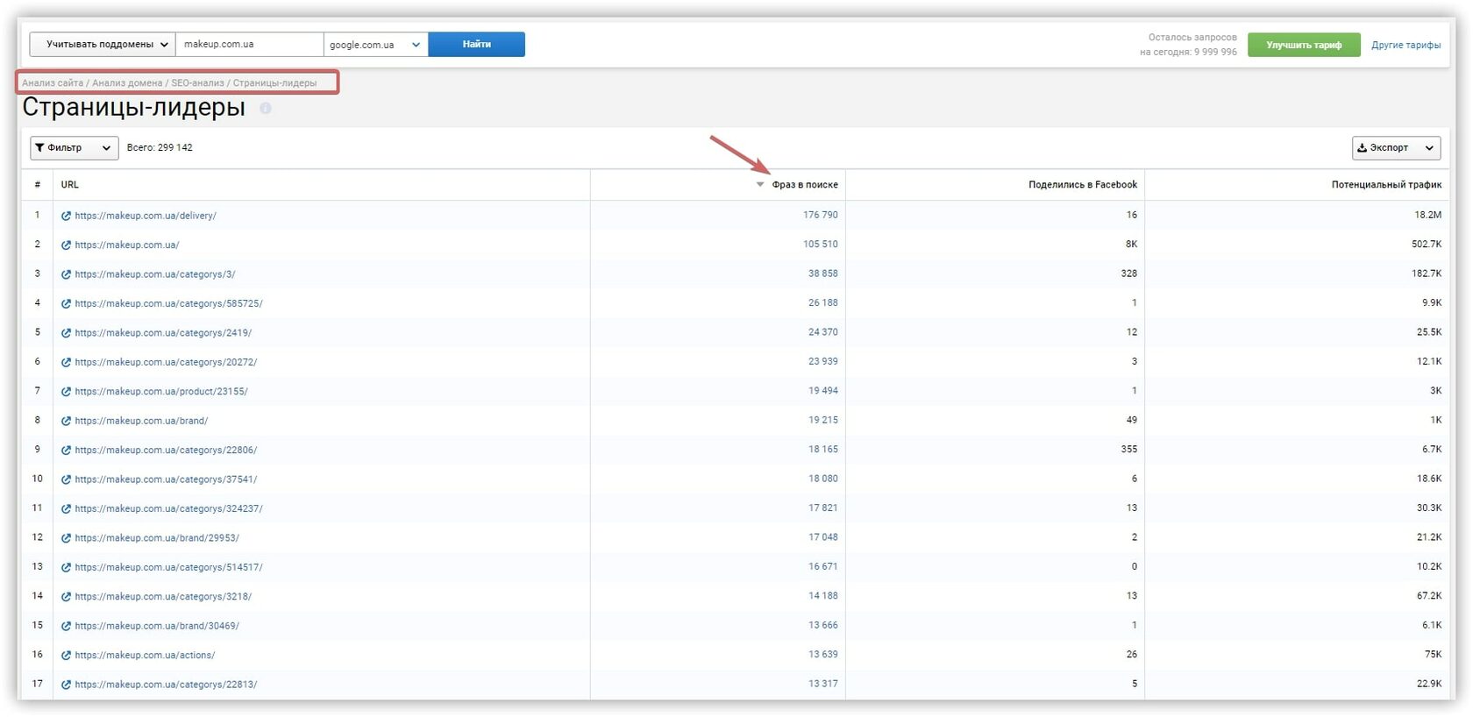
Task: Click the 8K Facebook shares value
Action: (1131, 245)
